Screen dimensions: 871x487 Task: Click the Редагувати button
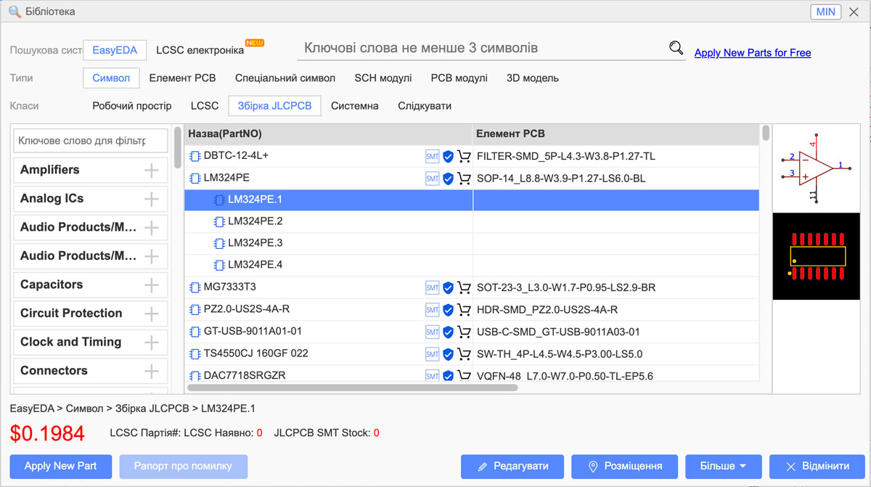(512, 466)
